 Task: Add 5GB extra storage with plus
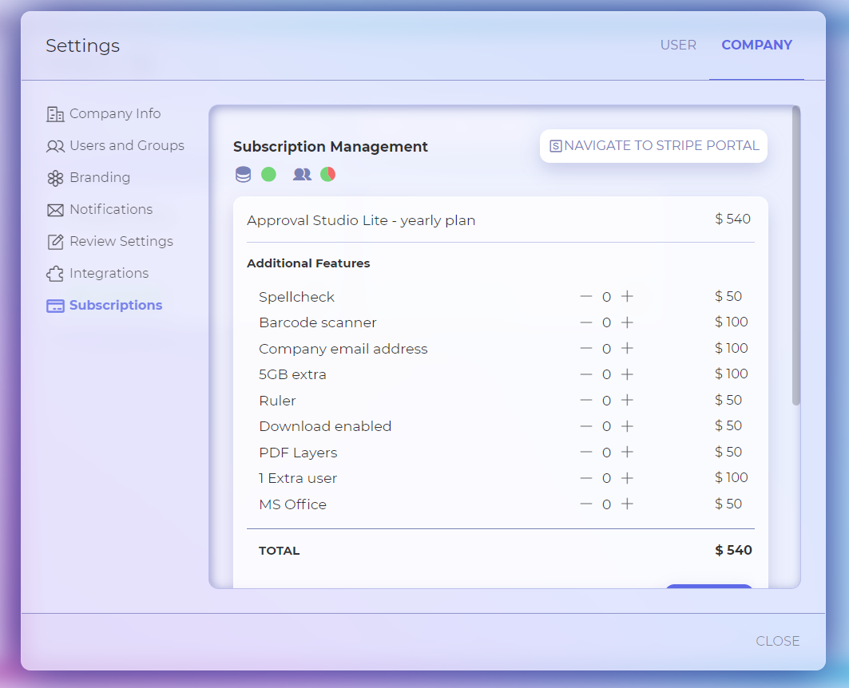[x=627, y=374]
